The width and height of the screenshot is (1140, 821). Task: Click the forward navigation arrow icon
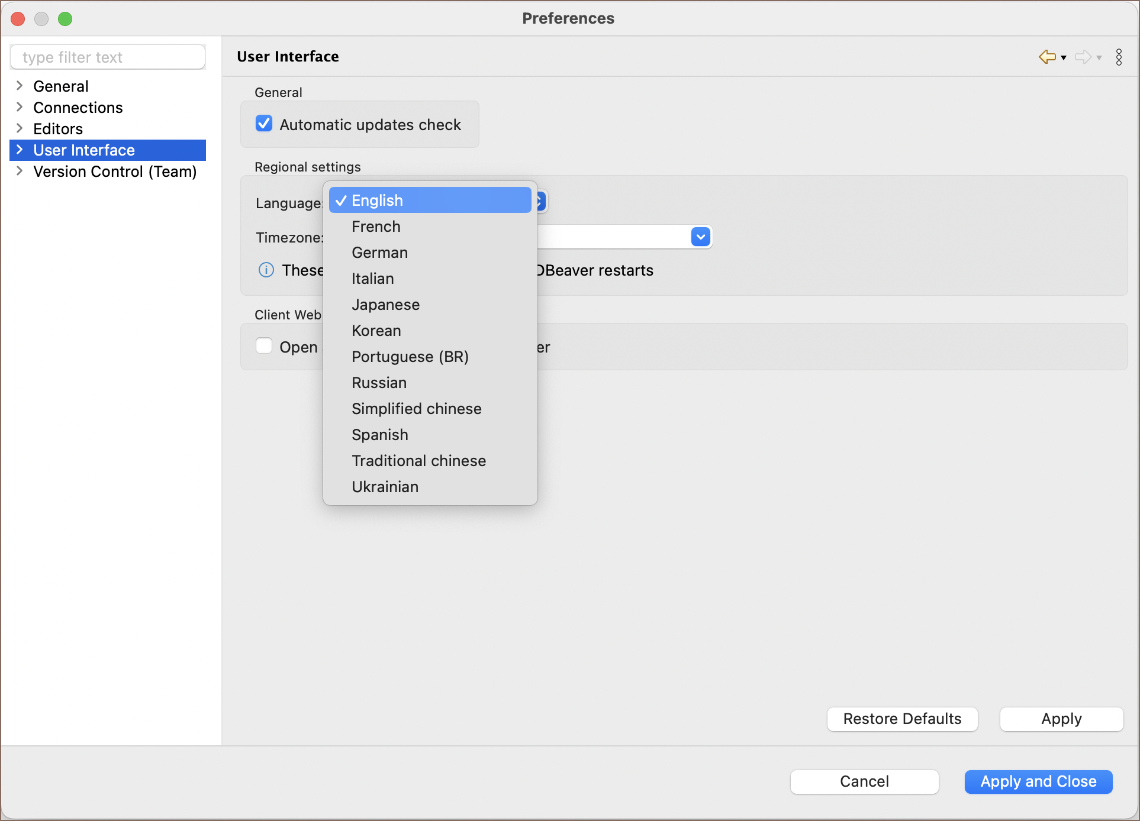pyautogui.click(x=1083, y=57)
